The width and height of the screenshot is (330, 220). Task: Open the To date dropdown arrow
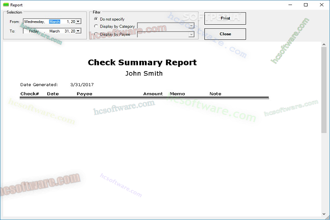pos(78,31)
